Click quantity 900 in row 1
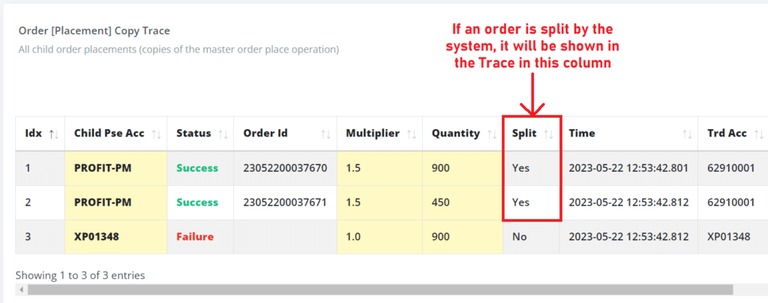The width and height of the screenshot is (768, 303). [463, 168]
